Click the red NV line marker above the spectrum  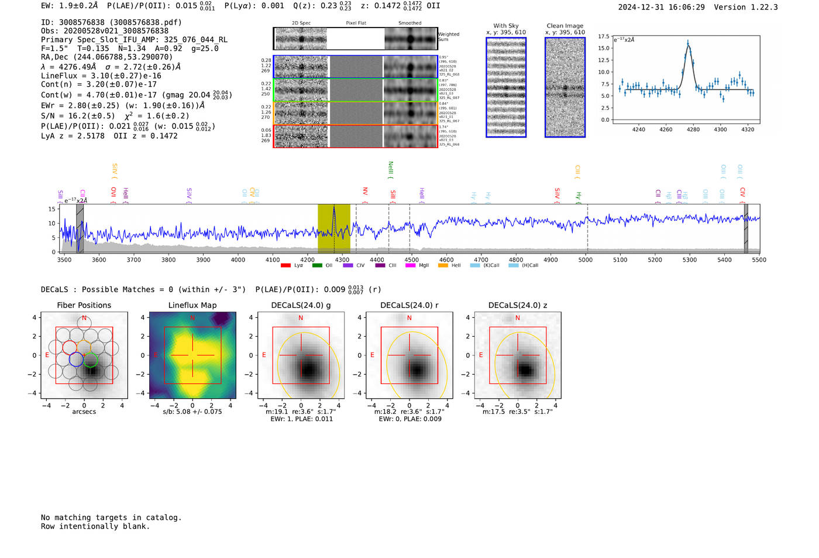click(x=365, y=194)
